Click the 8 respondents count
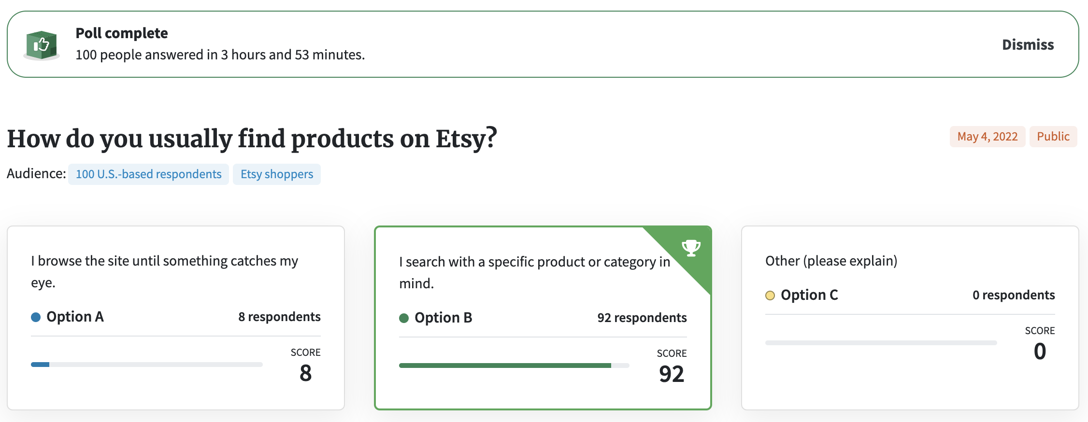 (x=279, y=317)
